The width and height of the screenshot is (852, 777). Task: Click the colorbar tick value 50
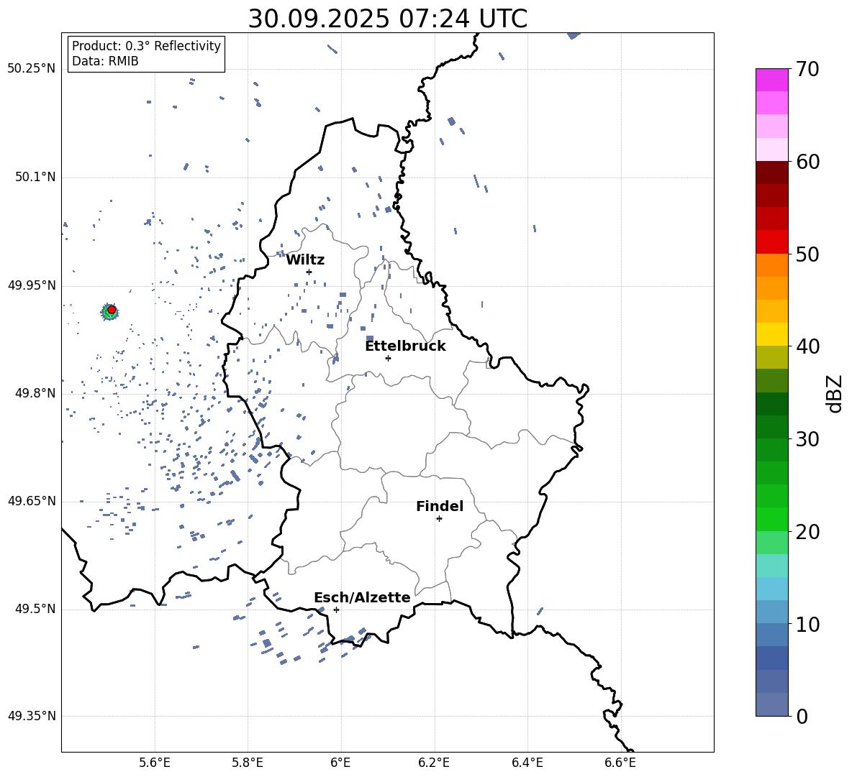point(807,254)
